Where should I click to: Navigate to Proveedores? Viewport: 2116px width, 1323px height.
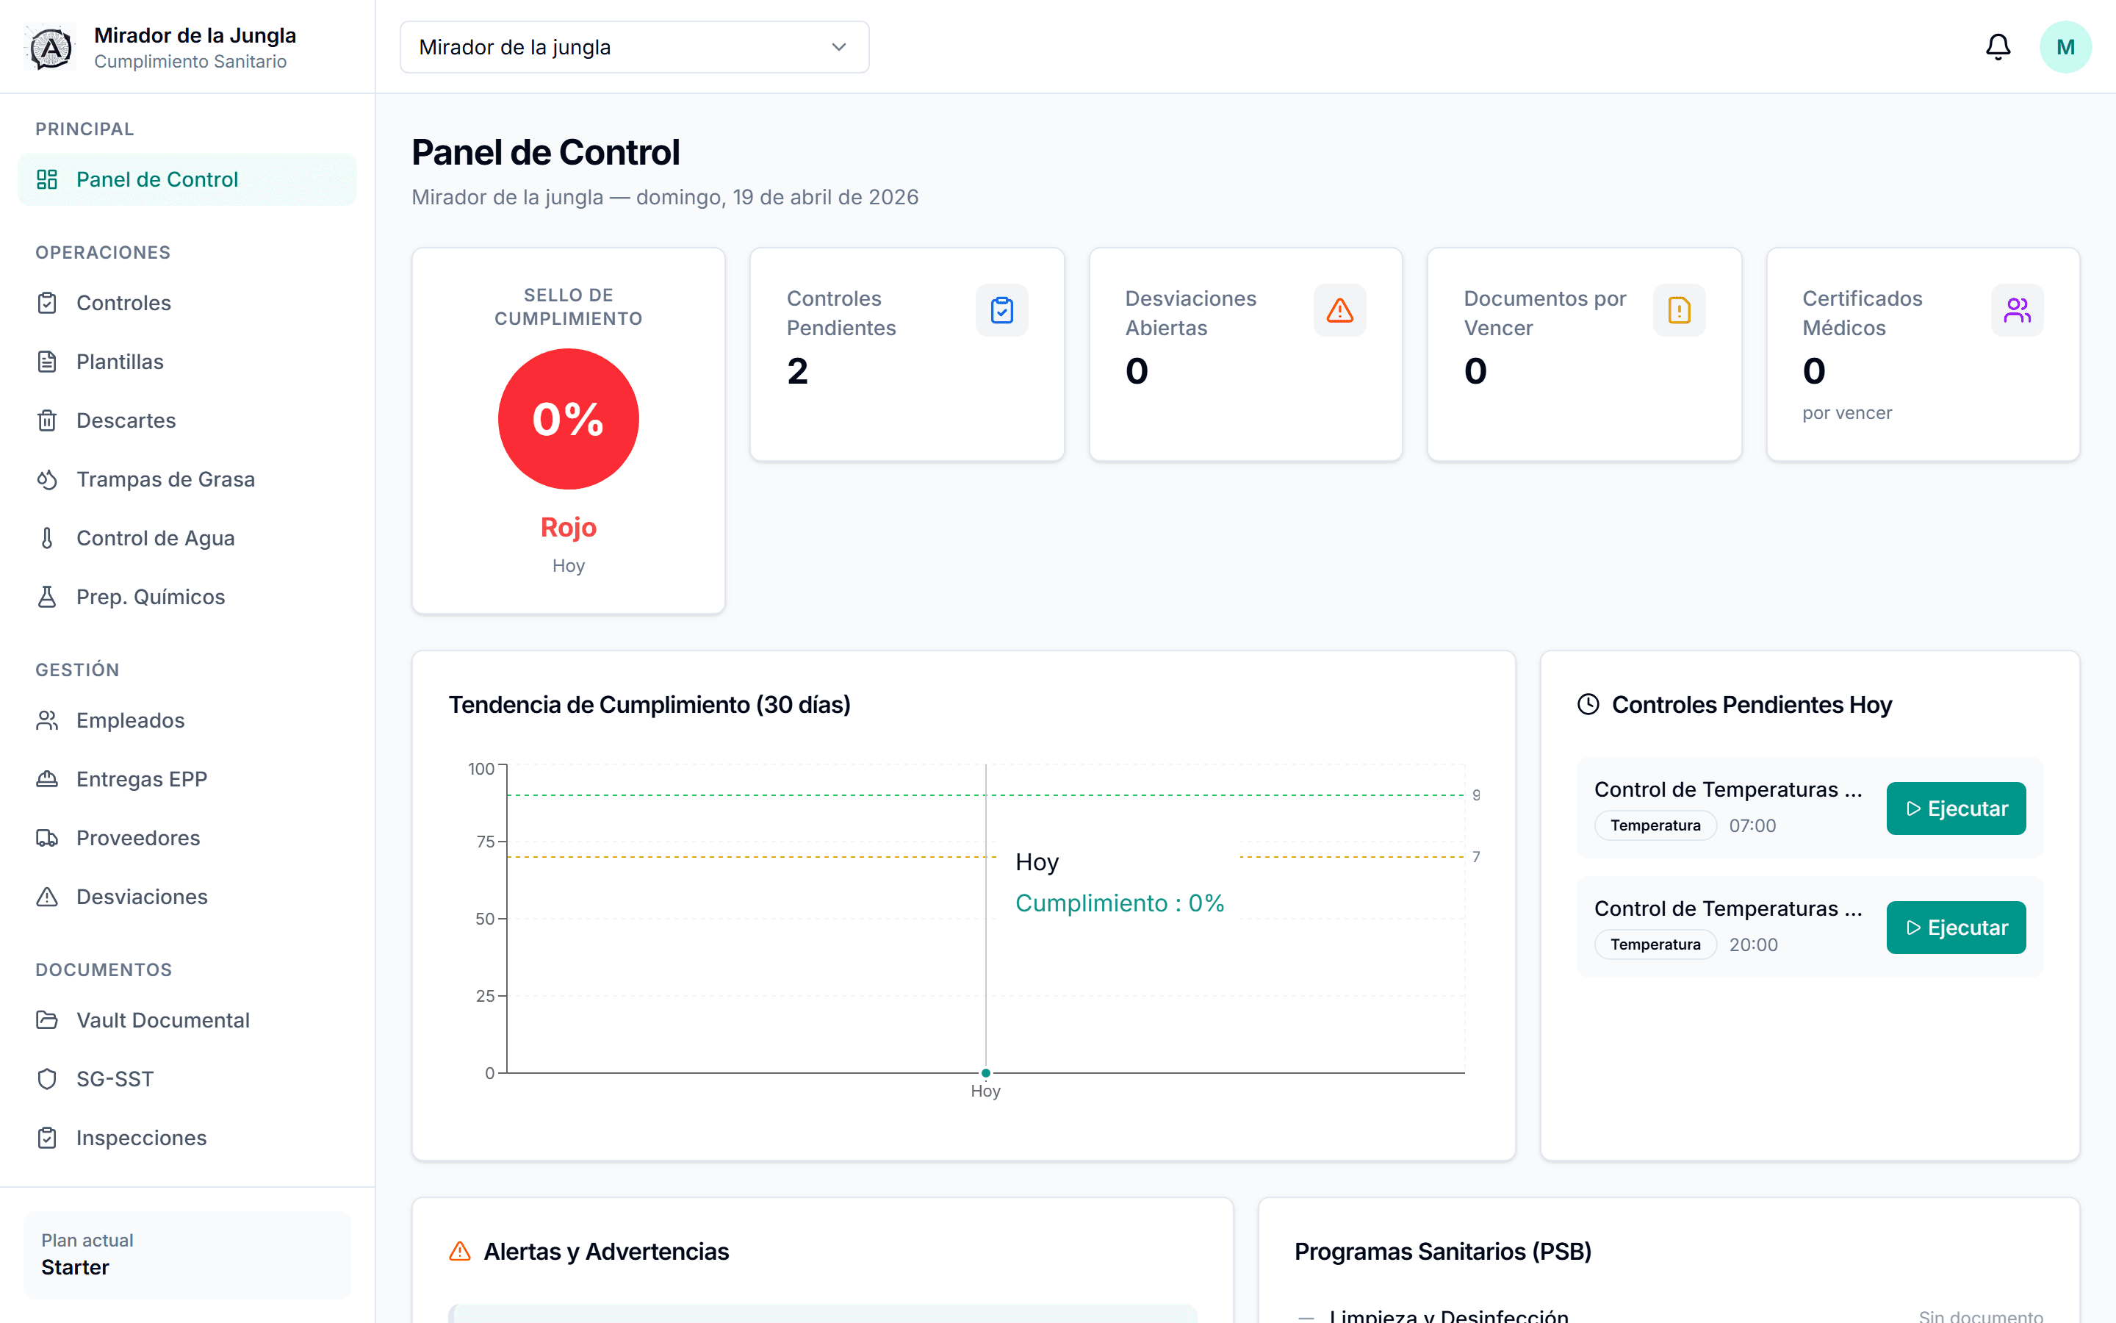(x=187, y=838)
